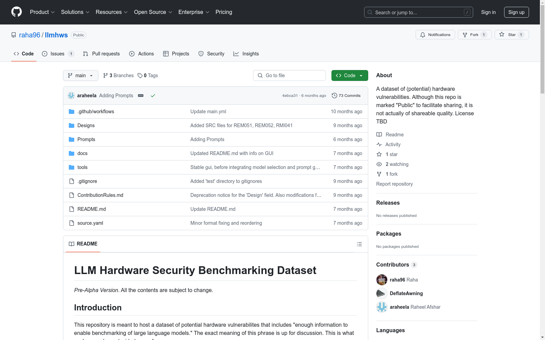Switch to the Security tab
This screenshot has height=340, width=545.
coord(212,54)
